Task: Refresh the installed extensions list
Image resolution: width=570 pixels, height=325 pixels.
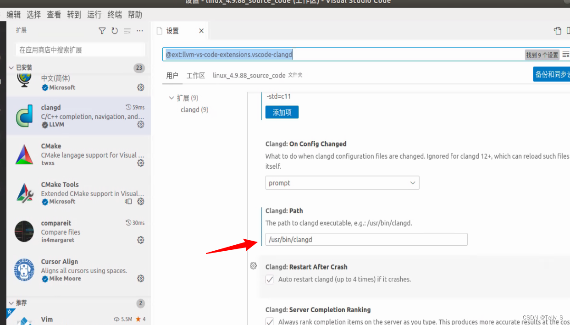Action: tap(114, 31)
